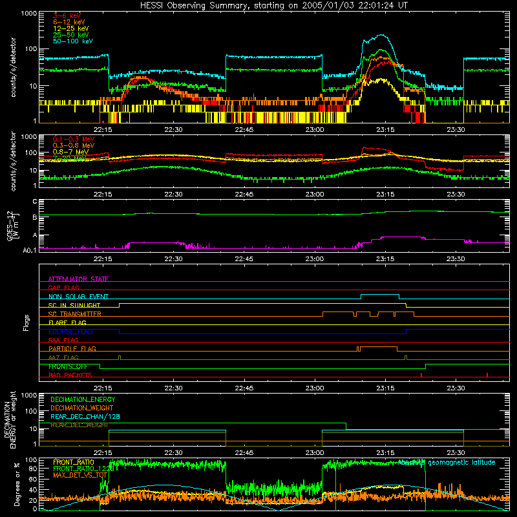Click the orange 0.3-0.8 MeV legend label
Image resolution: width=517 pixels, height=517 pixels.
73,145
